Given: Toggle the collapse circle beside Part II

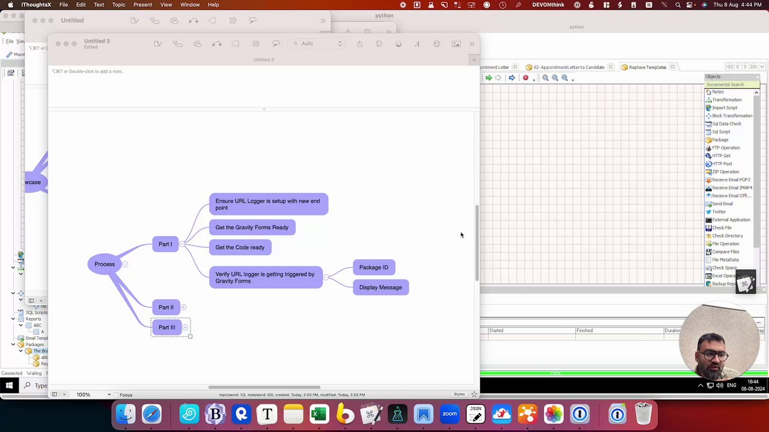Looking at the screenshot, I should click(184, 307).
